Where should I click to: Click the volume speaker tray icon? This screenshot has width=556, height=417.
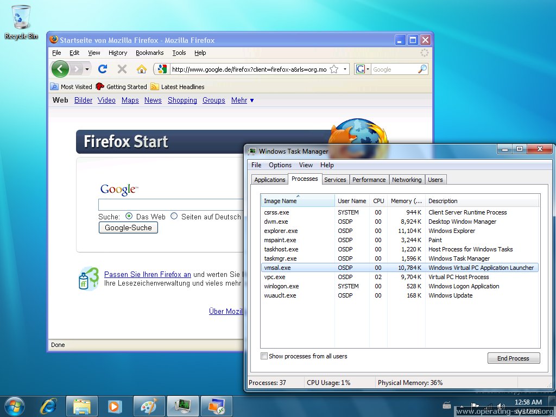point(501,406)
